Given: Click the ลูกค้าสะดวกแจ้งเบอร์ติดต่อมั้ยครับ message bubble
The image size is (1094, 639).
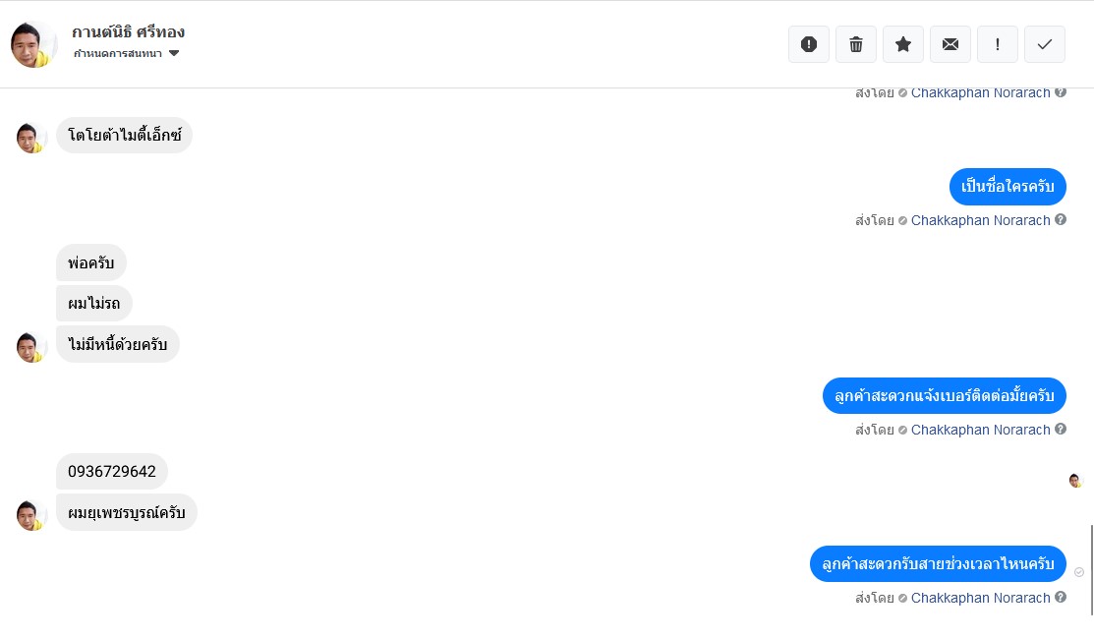Looking at the screenshot, I should [944, 395].
